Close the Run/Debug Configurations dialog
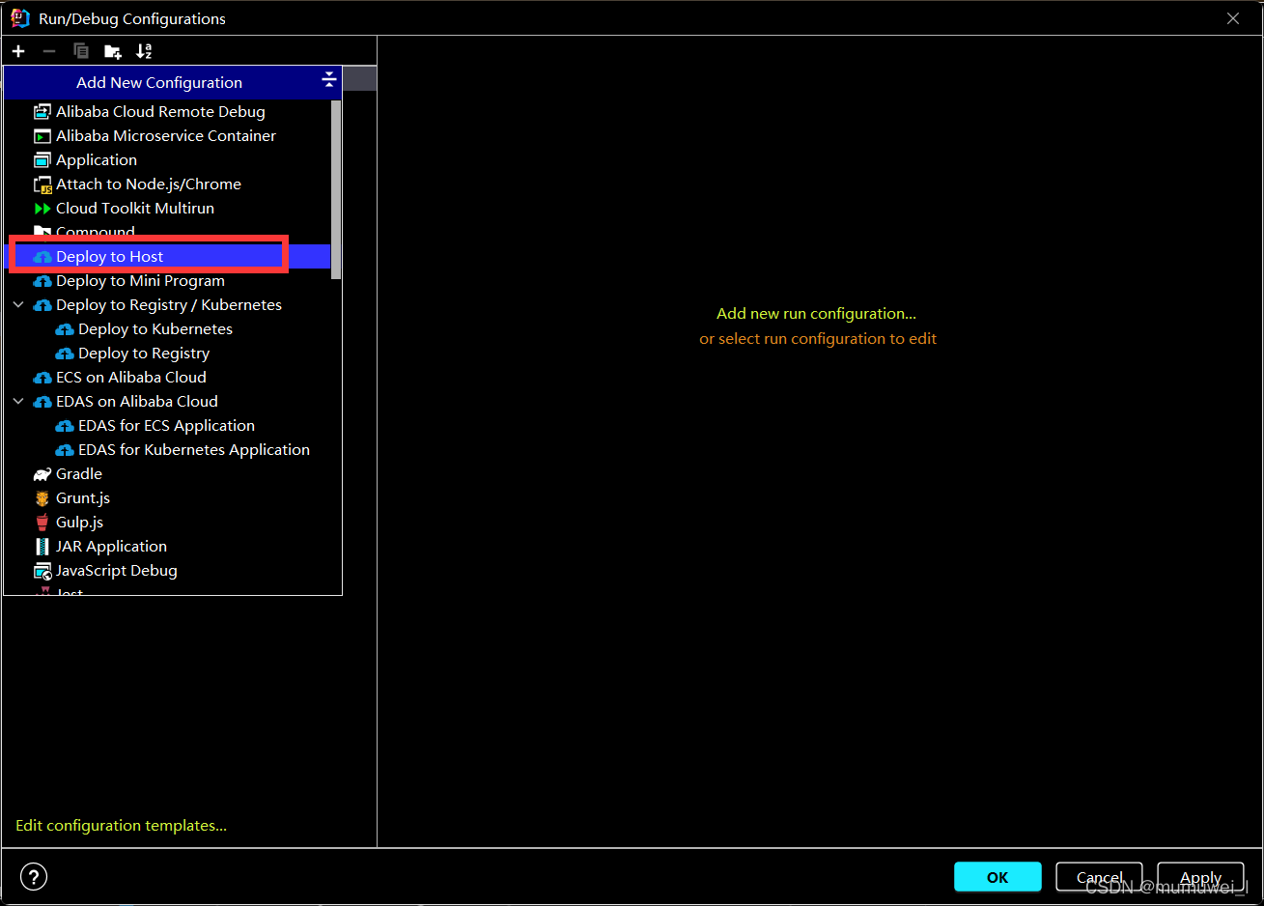This screenshot has width=1264, height=906. 1233,18
